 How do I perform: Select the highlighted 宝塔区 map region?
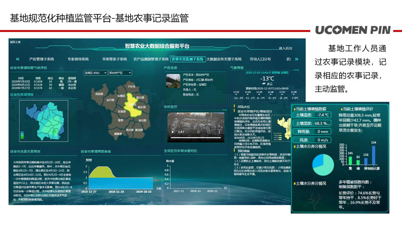[133, 106]
